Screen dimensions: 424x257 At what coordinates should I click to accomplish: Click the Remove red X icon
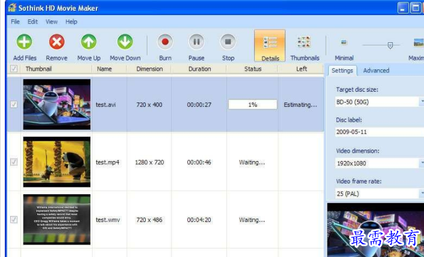point(57,42)
